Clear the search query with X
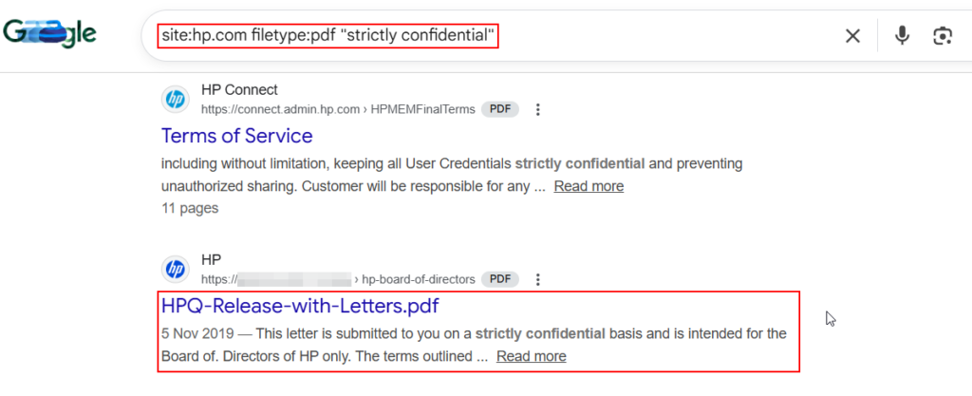 click(852, 36)
